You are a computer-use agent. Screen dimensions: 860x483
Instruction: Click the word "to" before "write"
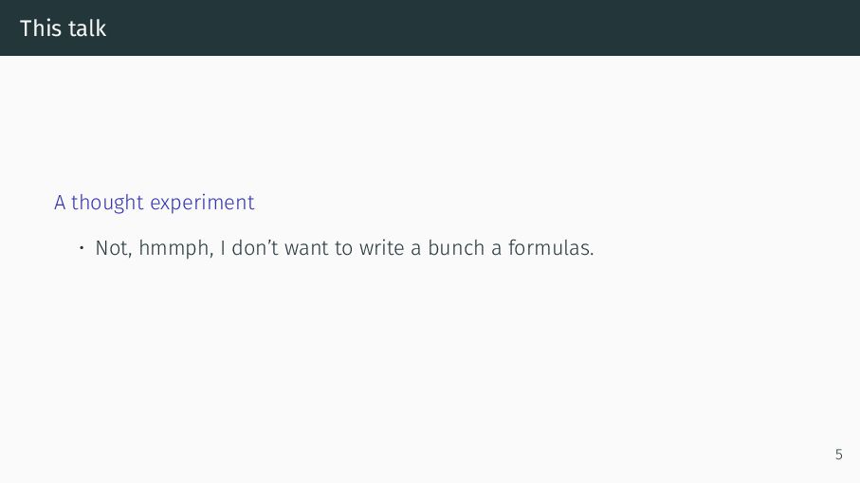344,249
